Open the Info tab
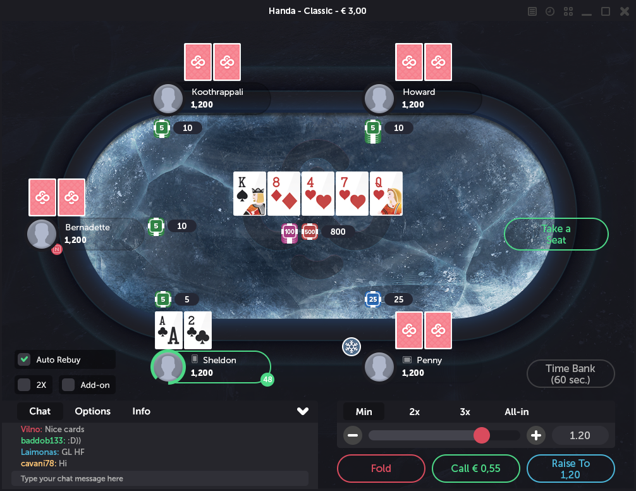The image size is (636, 491). pyautogui.click(x=141, y=411)
